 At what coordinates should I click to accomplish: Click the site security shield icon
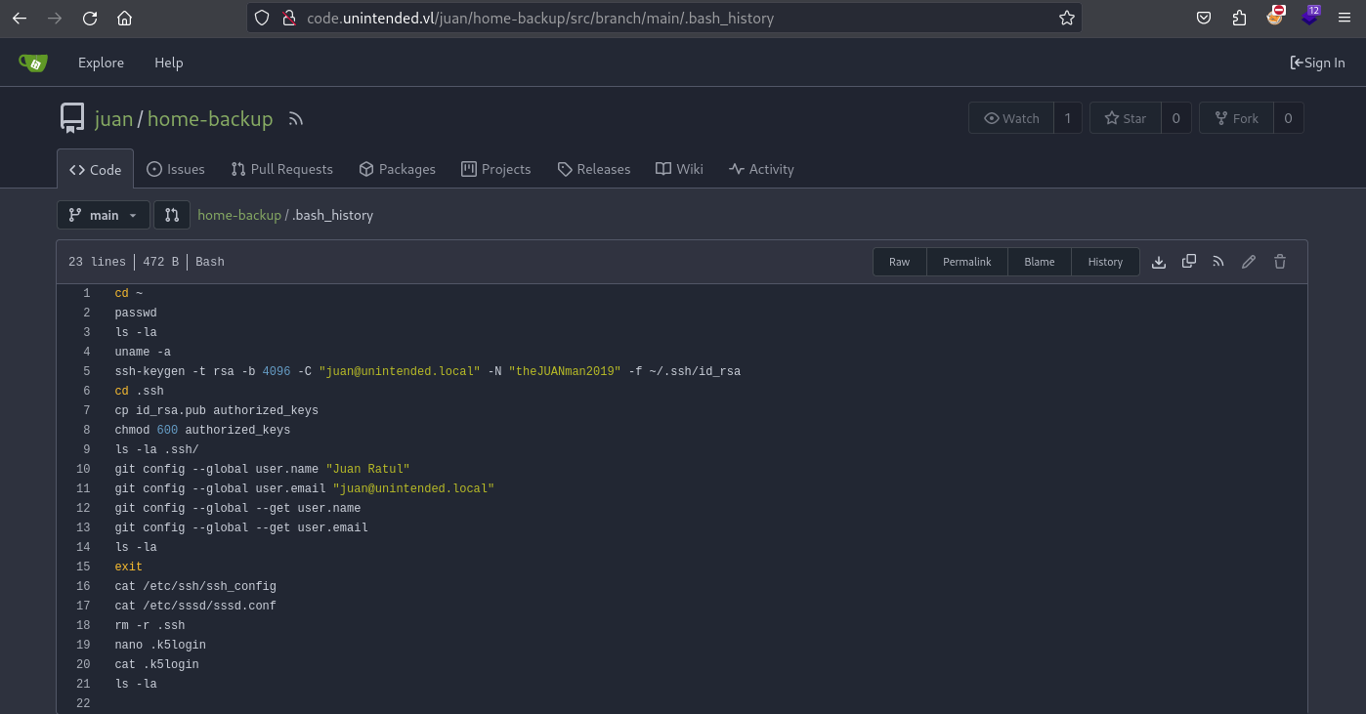262,18
